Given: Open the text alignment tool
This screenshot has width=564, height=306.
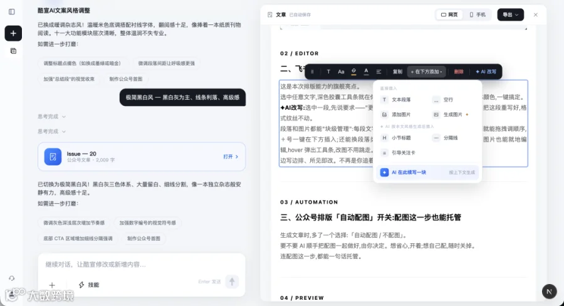Looking at the screenshot, I should [379, 71].
